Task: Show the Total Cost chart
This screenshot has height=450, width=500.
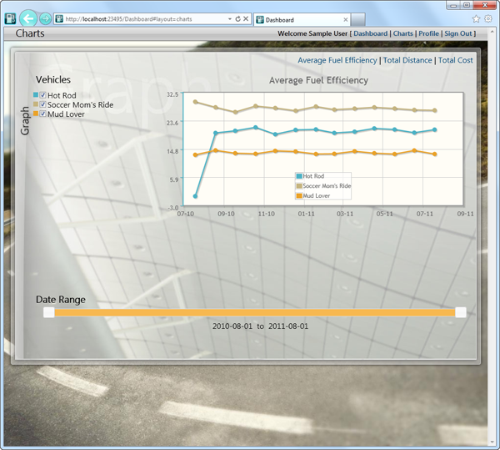Action: (x=456, y=60)
